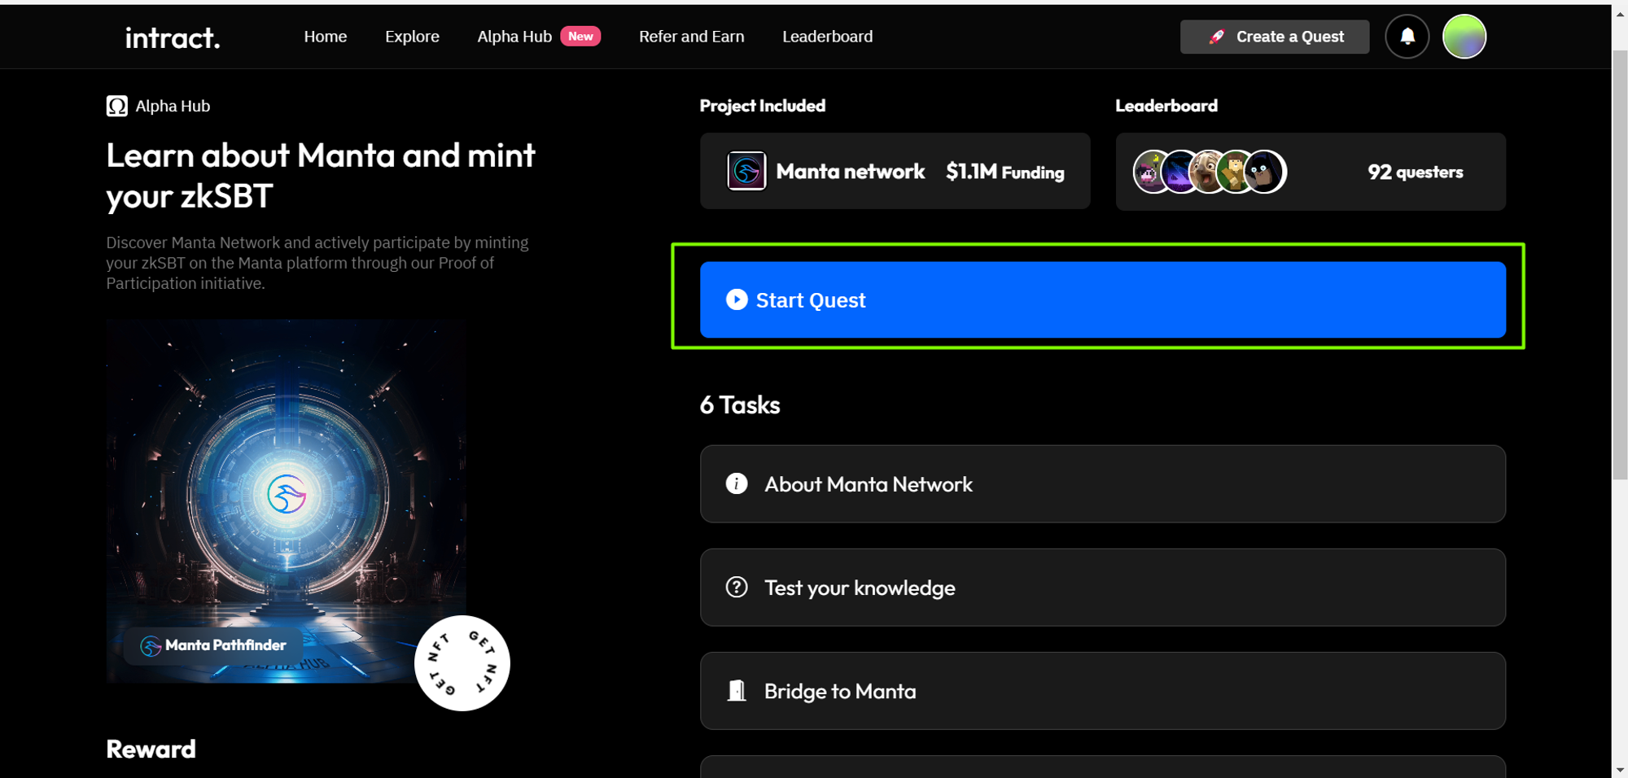Click the quest description paragraph

click(317, 263)
